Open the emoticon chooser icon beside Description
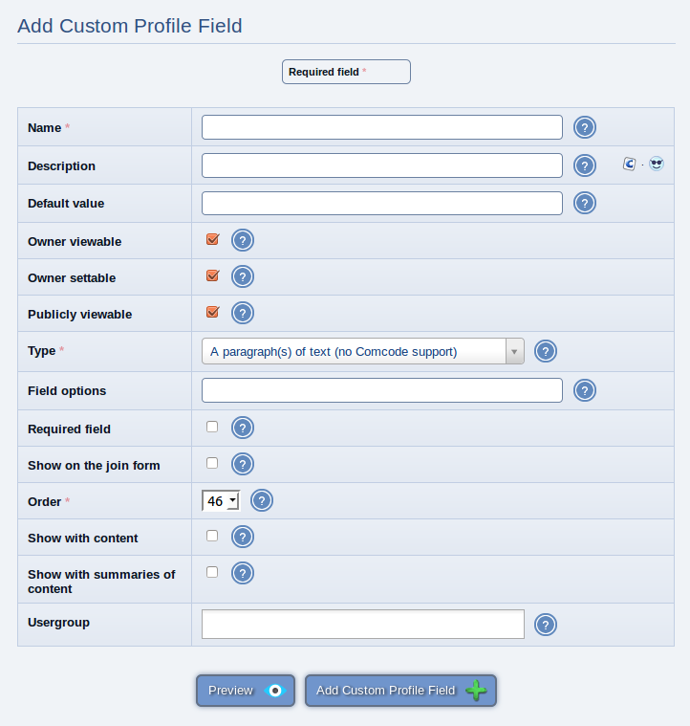The height and width of the screenshot is (726, 690). coord(657,164)
